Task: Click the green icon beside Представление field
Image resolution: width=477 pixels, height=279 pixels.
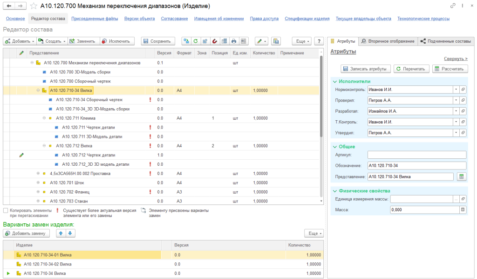Action: 461,176
